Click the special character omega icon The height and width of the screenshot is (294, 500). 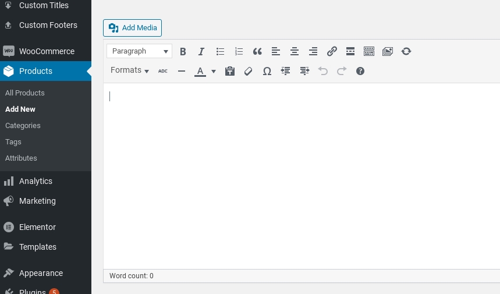pos(267,71)
